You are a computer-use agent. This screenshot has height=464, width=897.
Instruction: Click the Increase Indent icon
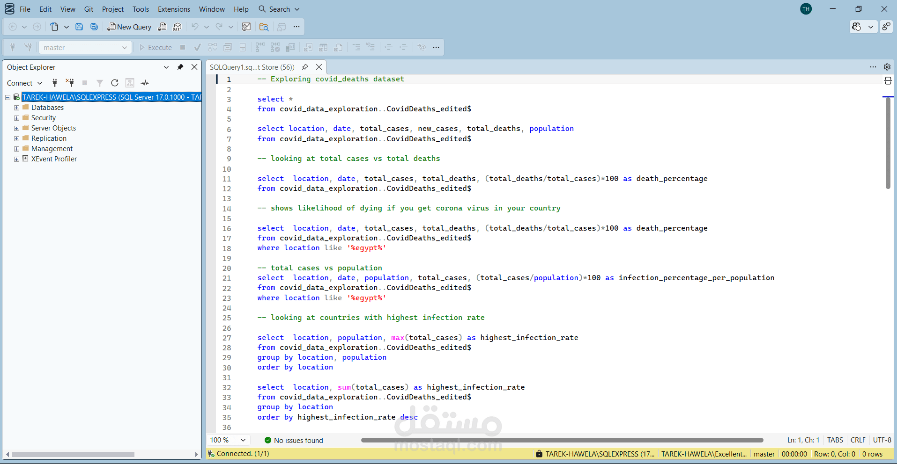pyautogui.click(x=403, y=47)
